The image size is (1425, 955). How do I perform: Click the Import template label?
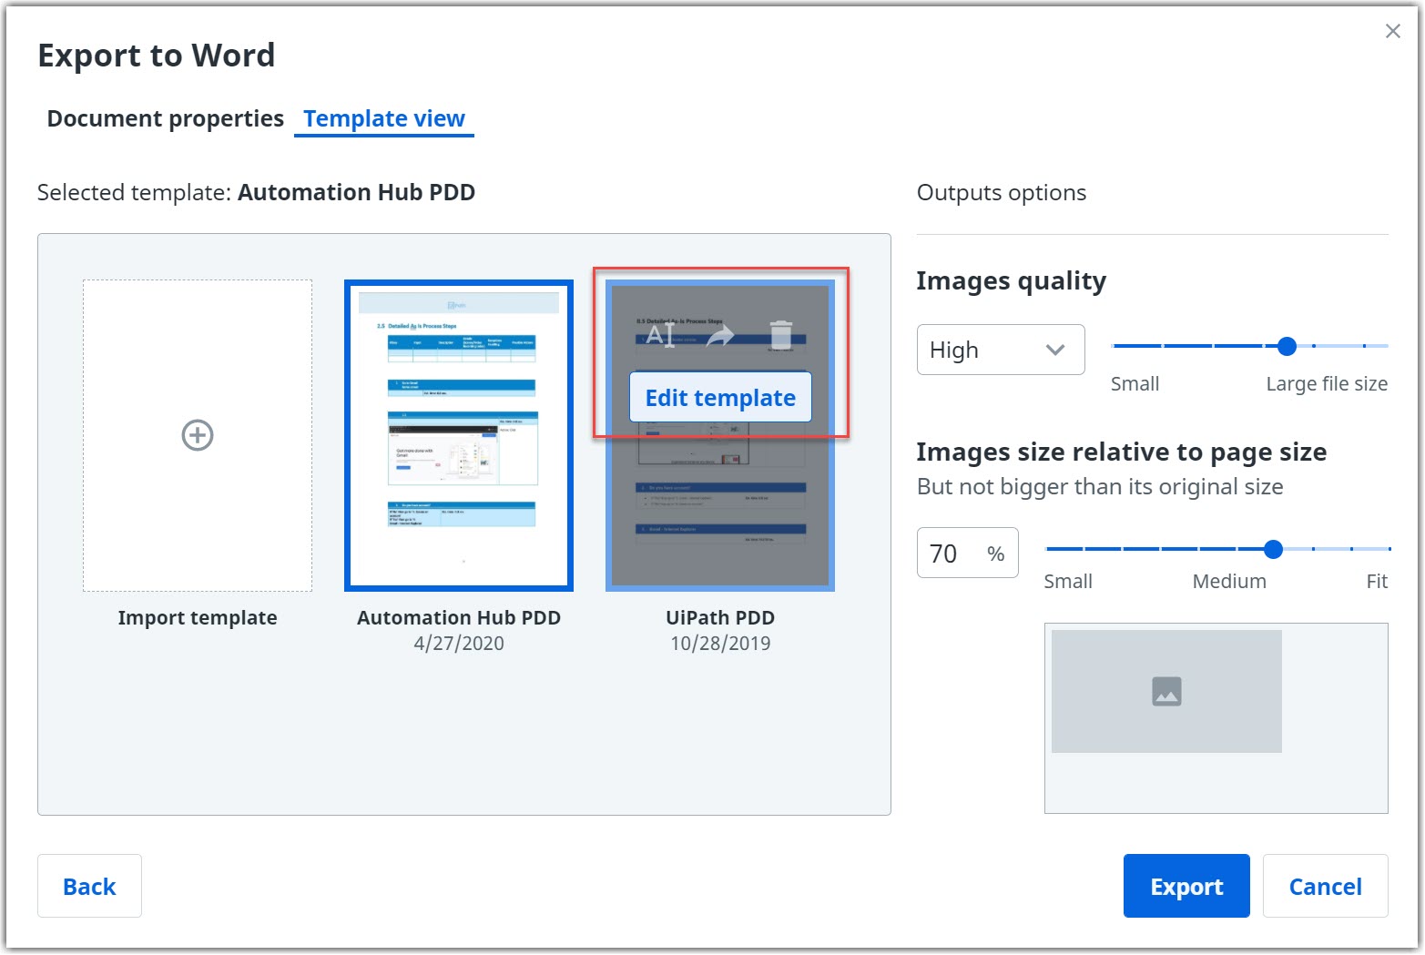198,617
